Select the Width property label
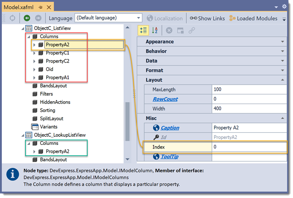 pyautogui.click(x=159, y=108)
